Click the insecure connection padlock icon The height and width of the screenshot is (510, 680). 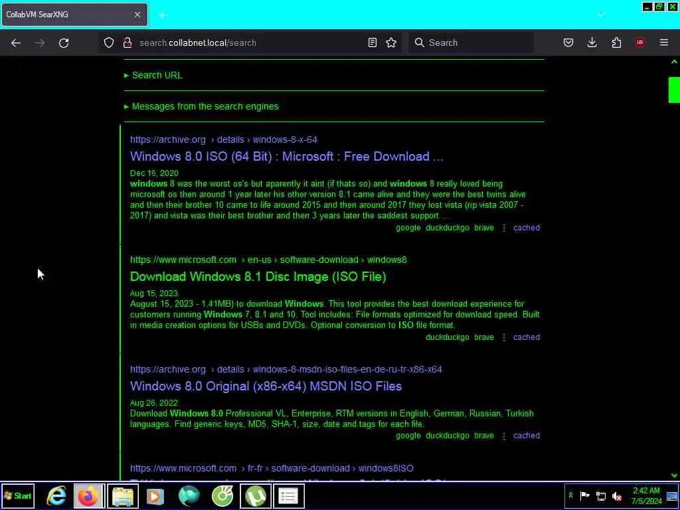click(127, 42)
